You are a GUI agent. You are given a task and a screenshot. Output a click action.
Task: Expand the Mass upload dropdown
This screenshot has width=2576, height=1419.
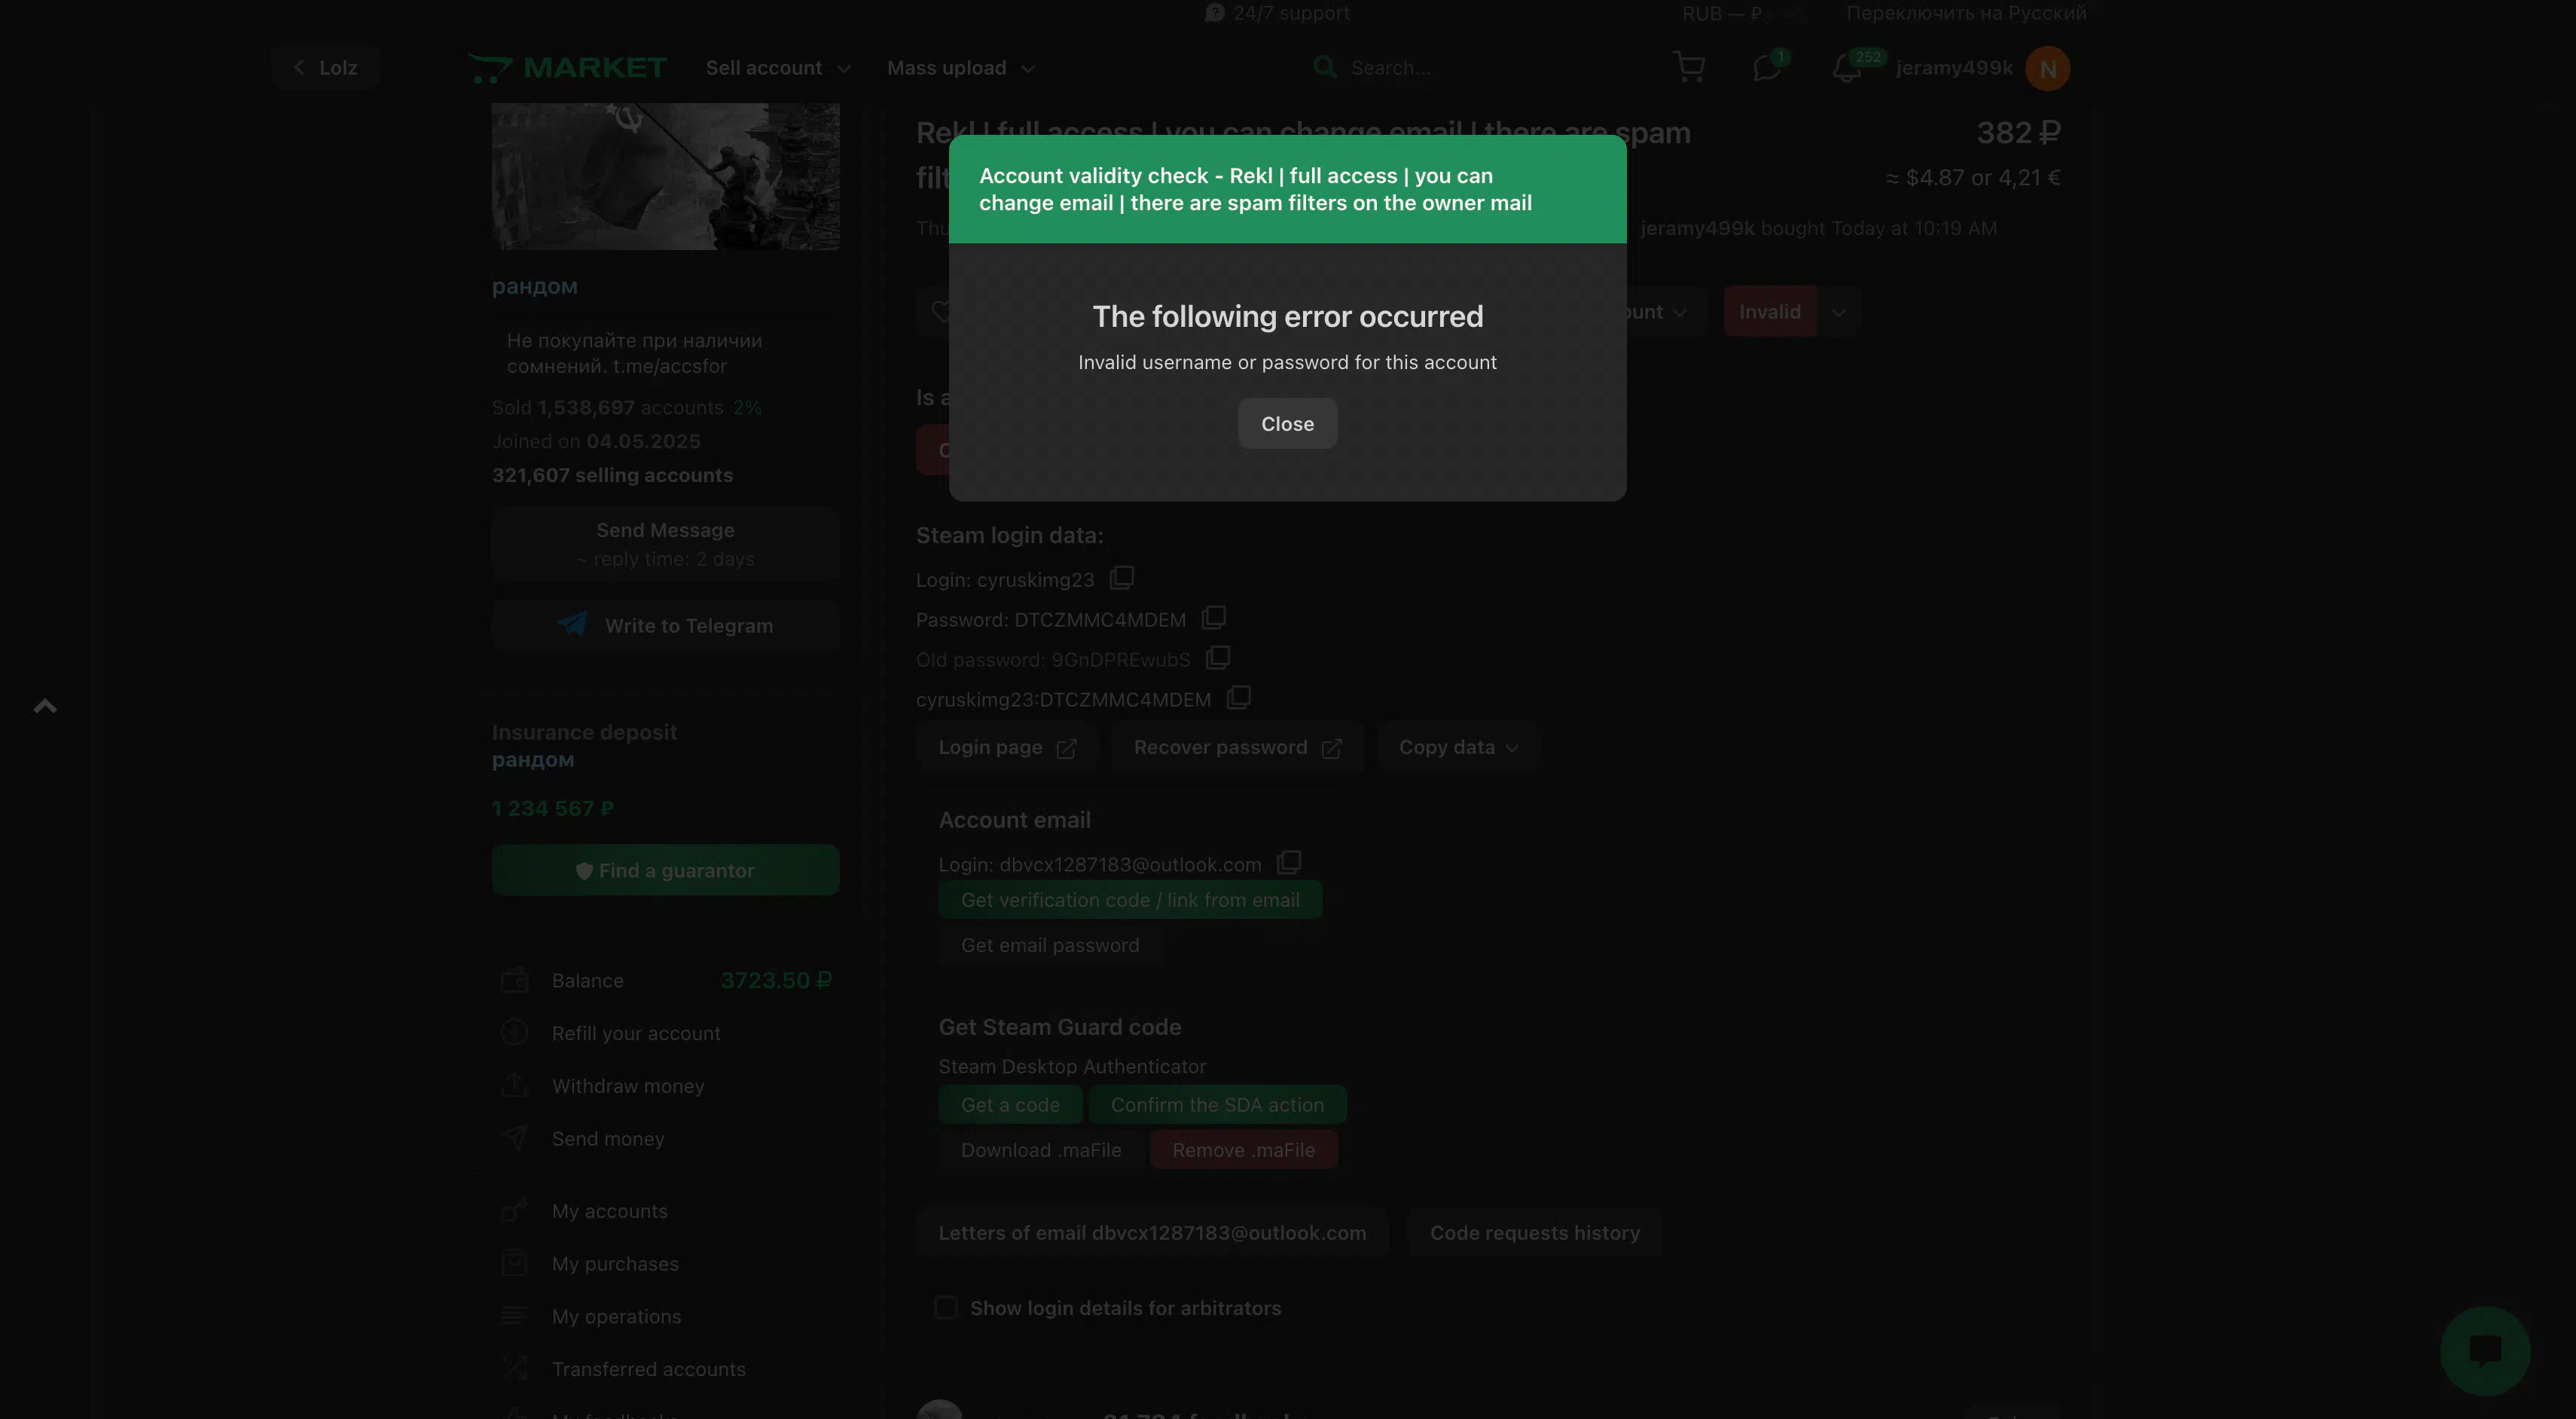pos(960,67)
